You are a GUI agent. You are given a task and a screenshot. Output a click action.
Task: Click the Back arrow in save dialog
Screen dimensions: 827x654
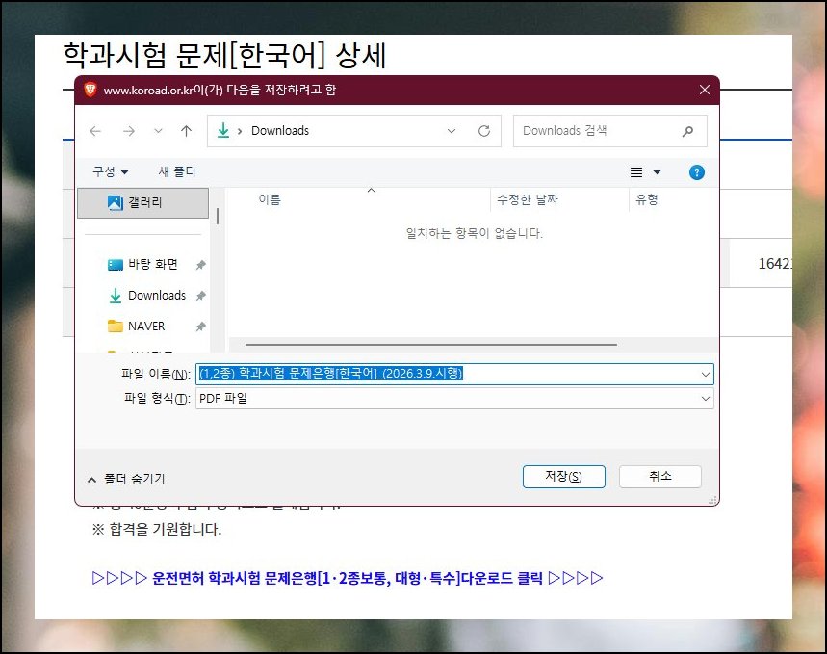95,131
